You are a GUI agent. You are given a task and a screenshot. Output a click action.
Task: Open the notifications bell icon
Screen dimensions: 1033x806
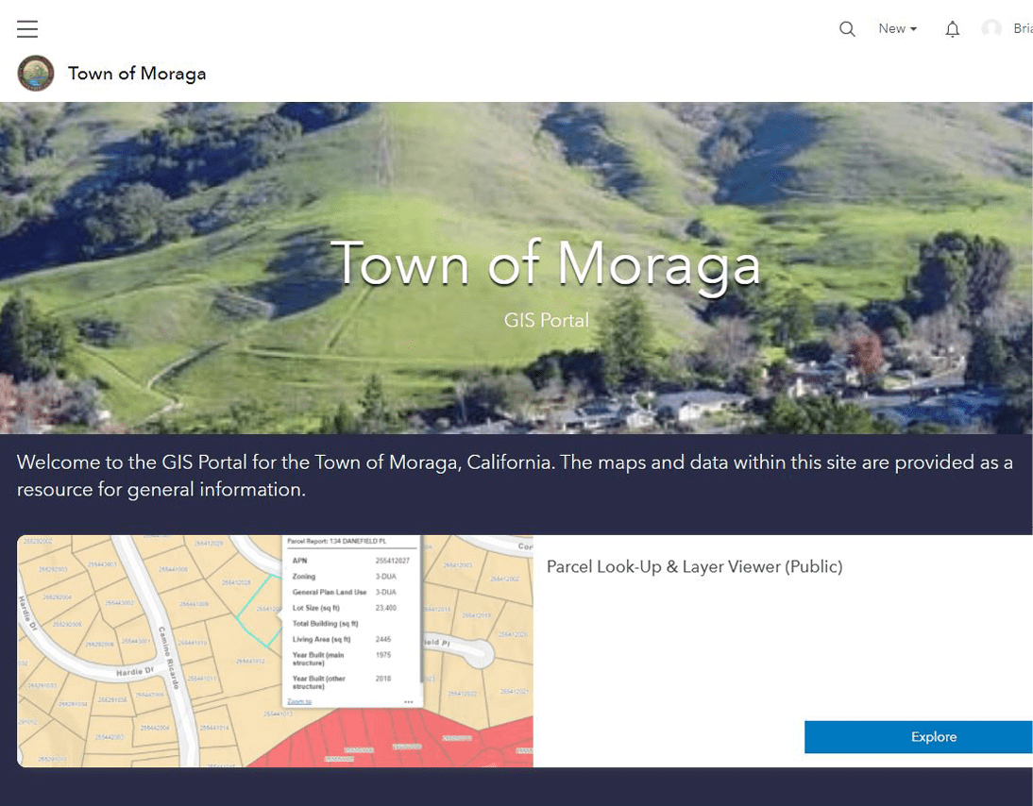click(x=952, y=28)
